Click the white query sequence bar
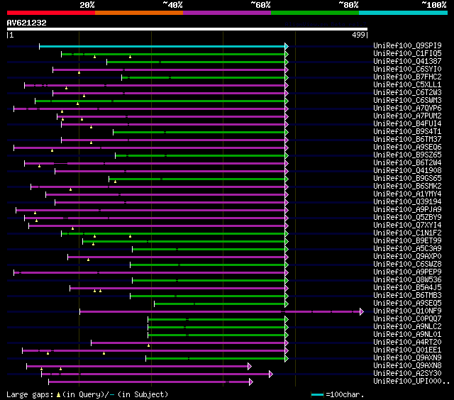The image size is (454, 400). (x=187, y=29)
